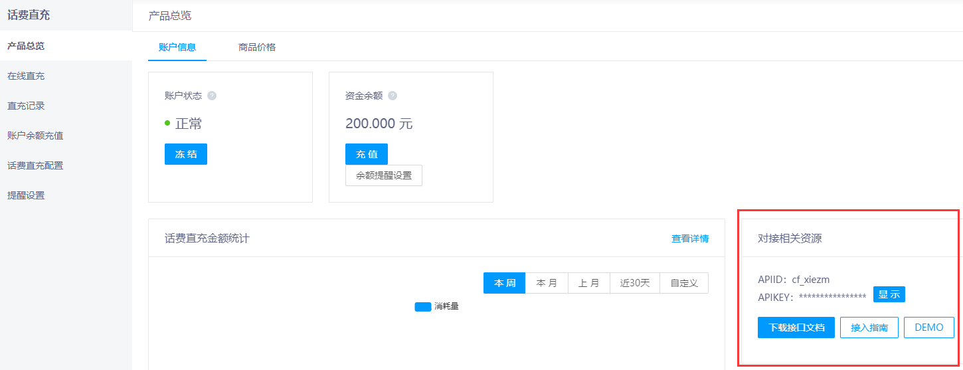Switch to the 商品价格 tab

point(257,47)
